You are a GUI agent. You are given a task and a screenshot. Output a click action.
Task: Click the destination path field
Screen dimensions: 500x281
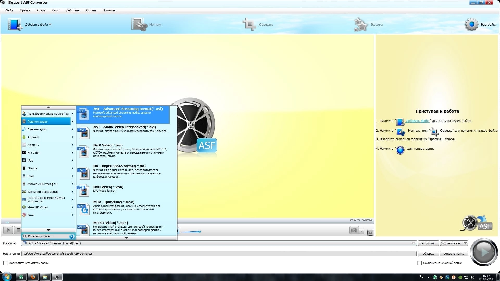(x=219, y=254)
